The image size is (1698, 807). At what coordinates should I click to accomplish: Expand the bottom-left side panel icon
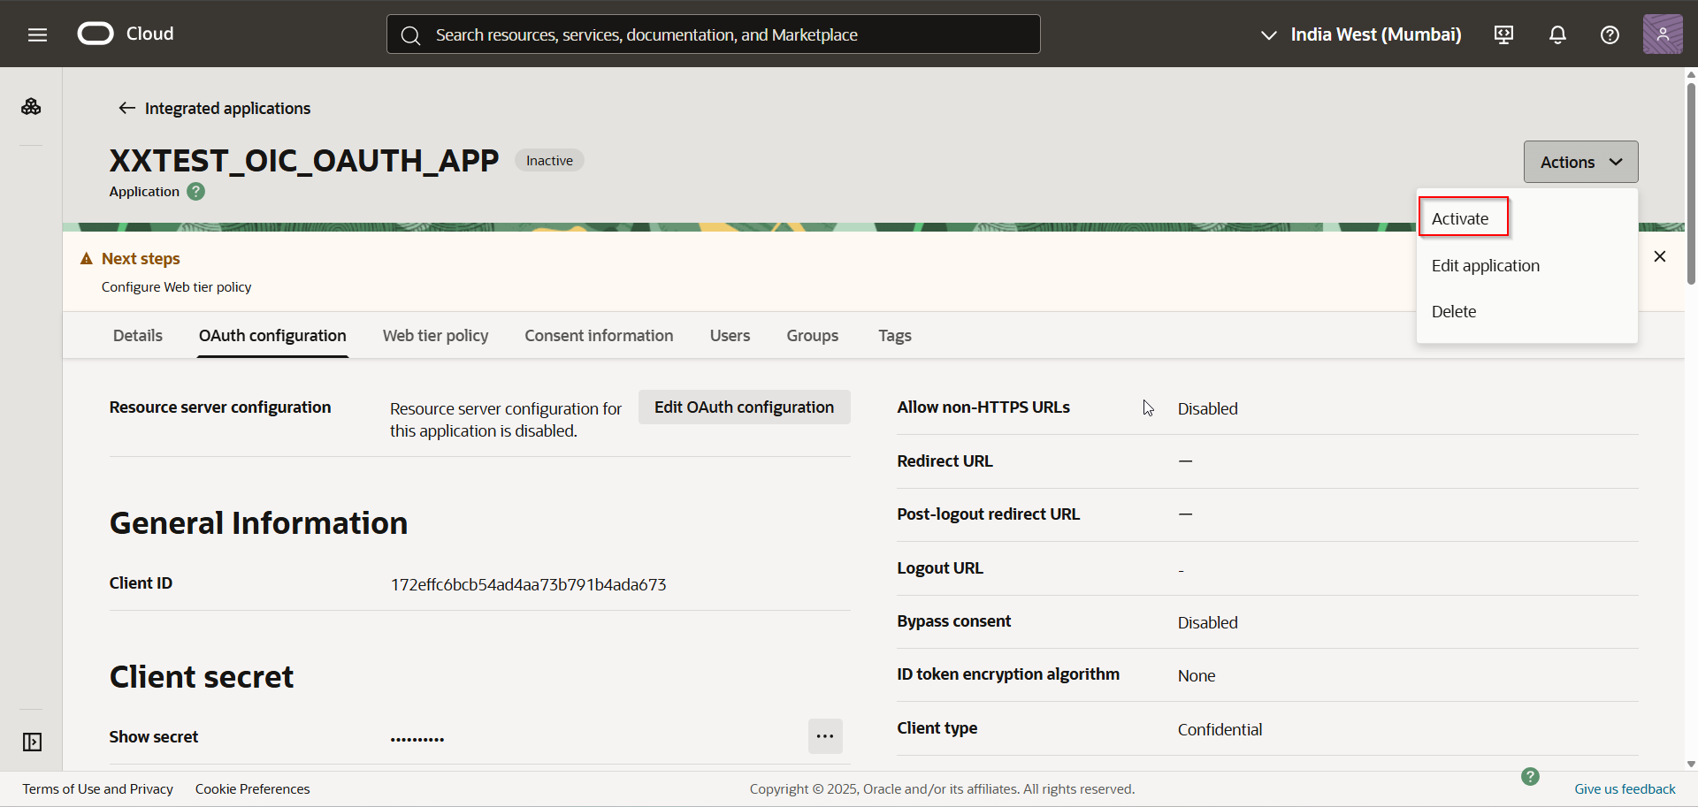point(31,742)
